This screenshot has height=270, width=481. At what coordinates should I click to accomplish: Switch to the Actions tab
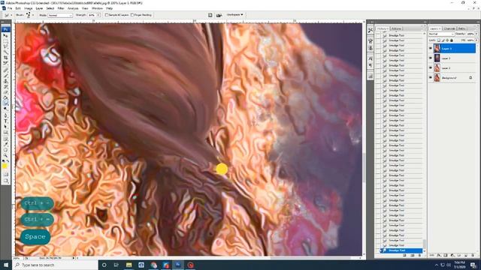click(396, 28)
